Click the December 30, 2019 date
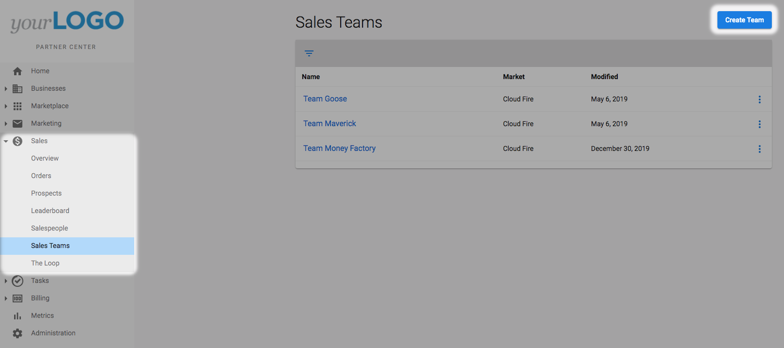The height and width of the screenshot is (348, 784). [x=620, y=149]
